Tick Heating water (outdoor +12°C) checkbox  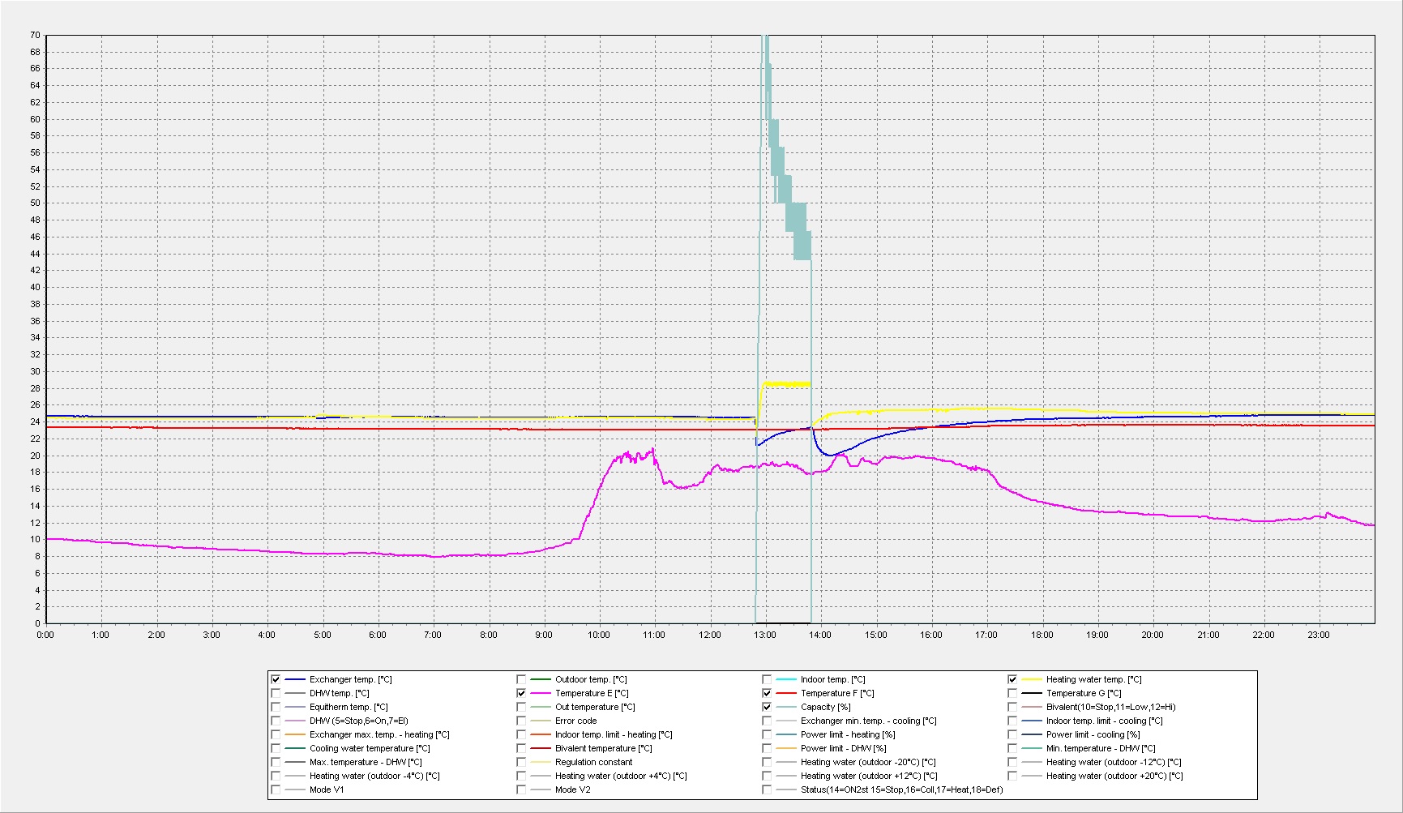[x=767, y=776]
